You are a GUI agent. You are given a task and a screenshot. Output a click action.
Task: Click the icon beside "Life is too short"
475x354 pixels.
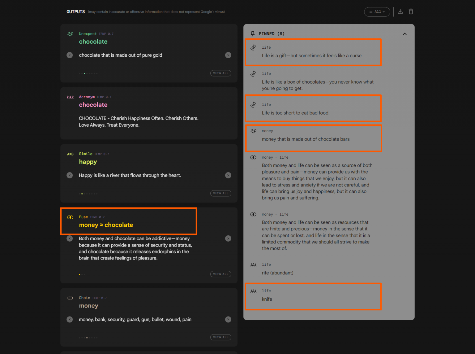253,105
